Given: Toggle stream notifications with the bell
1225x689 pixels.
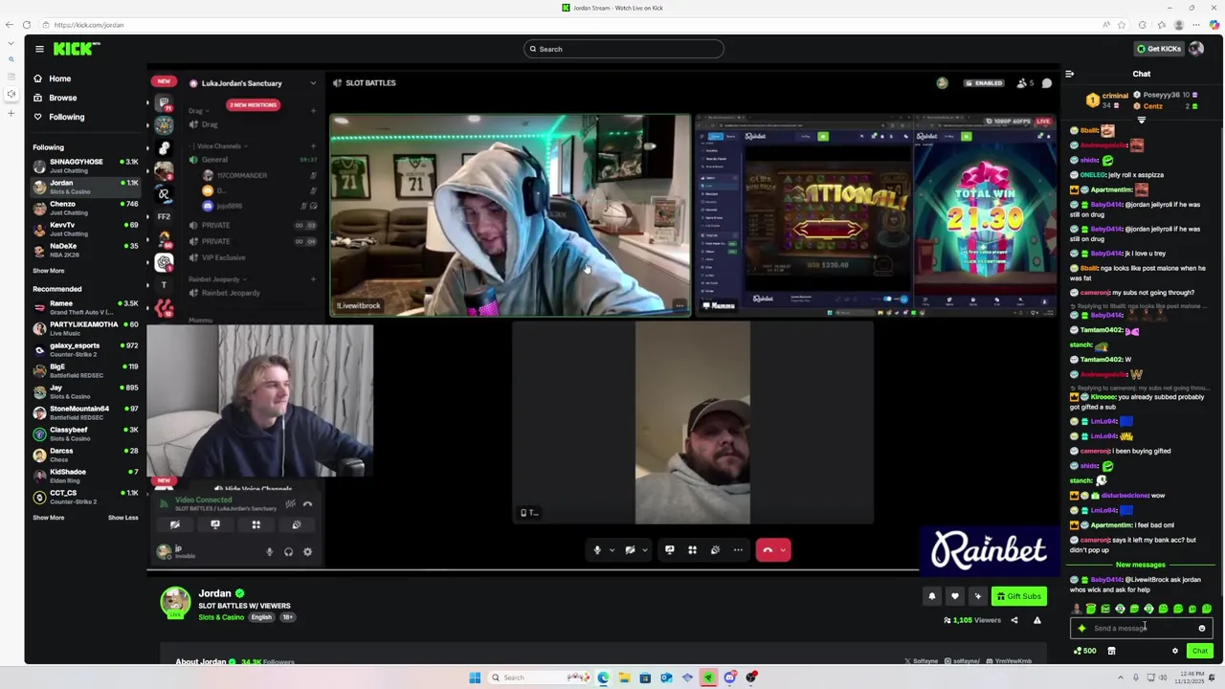Looking at the screenshot, I should tap(931, 596).
